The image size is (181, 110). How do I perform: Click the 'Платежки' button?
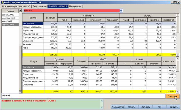coord(173,96)
